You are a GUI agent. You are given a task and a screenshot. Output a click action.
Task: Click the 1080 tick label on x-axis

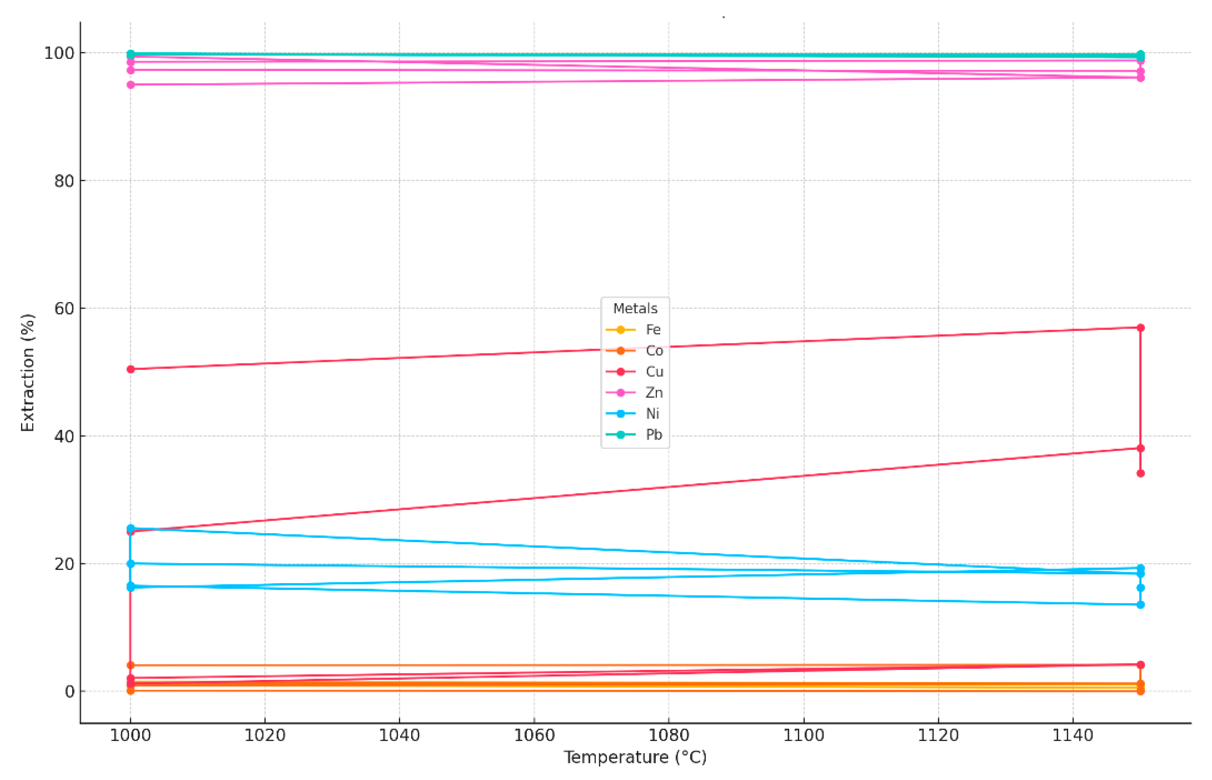(x=668, y=735)
